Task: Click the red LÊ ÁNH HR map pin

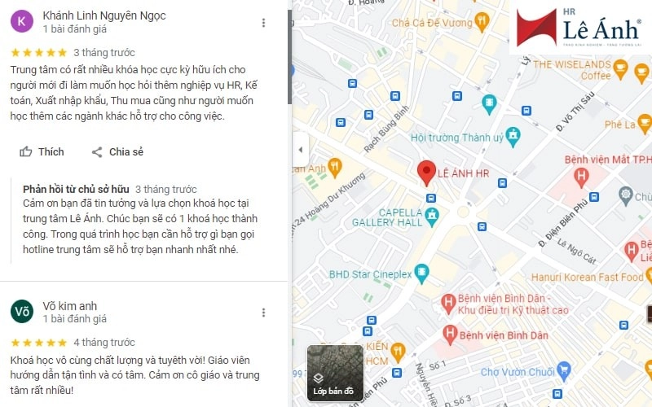Action: [426, 173]
